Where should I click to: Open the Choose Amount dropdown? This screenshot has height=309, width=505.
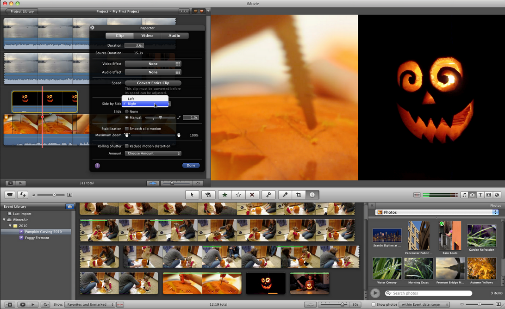pyautogui.click(x=153, y=153)
